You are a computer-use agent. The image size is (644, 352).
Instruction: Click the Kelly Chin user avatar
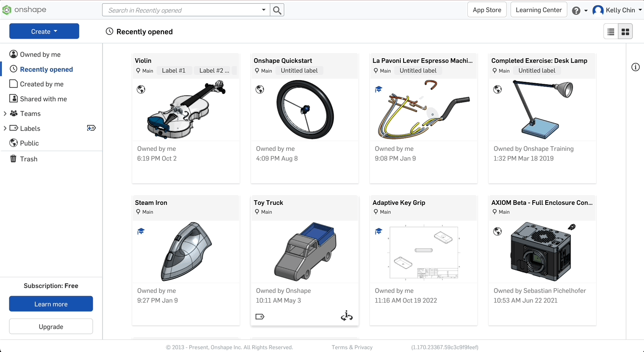click(x=598, y=10)
